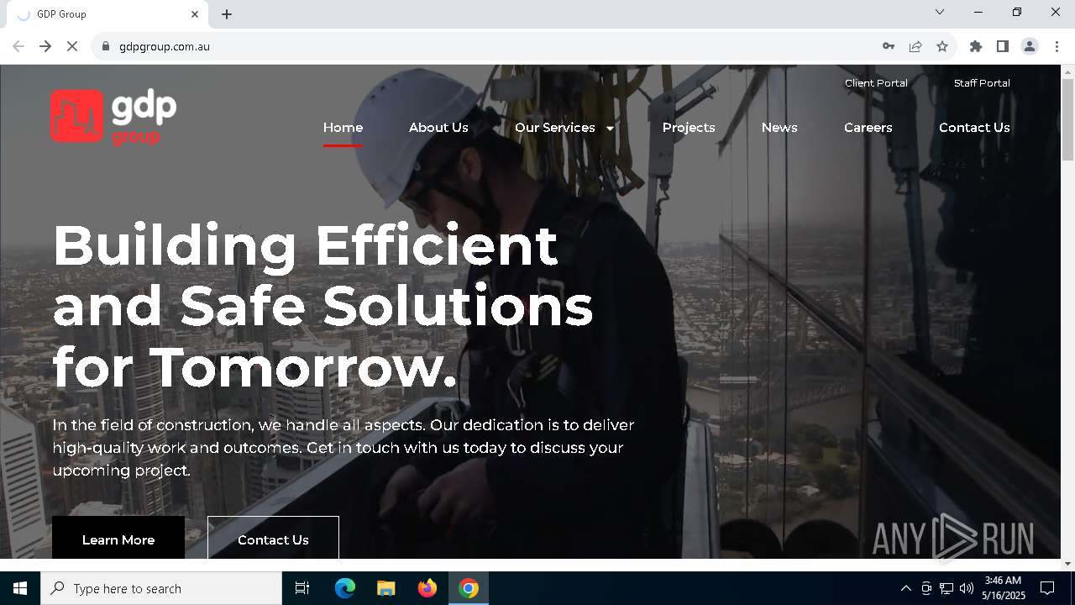Open Chrome's three-dot menu

(1057, 46)
